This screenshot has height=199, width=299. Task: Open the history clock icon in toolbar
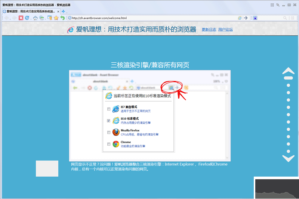click(41, 18)
